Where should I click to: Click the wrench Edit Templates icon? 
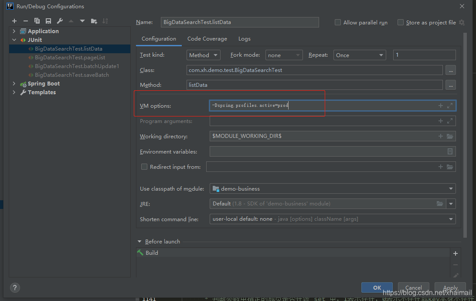click(x=60, y=21)
